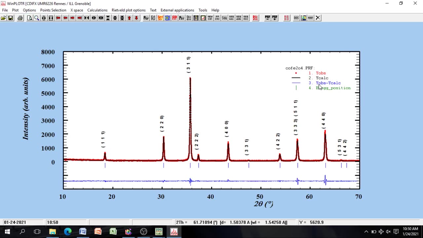This screenshot has height=238, width=423.
Task: Click the red arrow pointing right to bar
Action: pyautogui.click(x=80, y=18)
